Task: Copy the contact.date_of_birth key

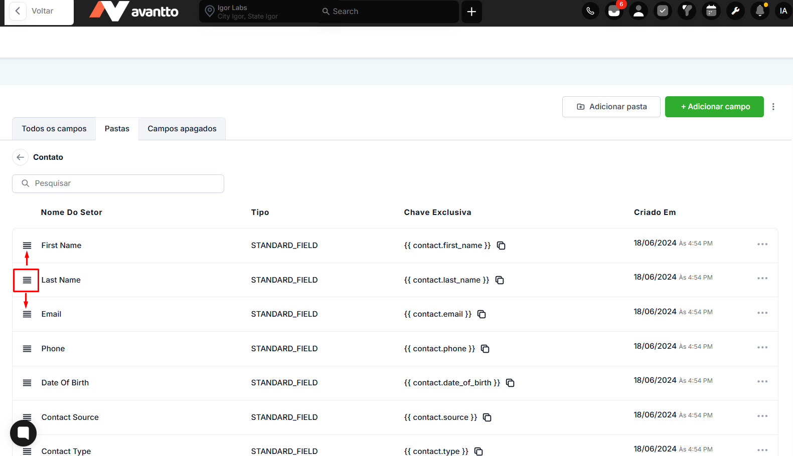Action: tap(510, 383)
